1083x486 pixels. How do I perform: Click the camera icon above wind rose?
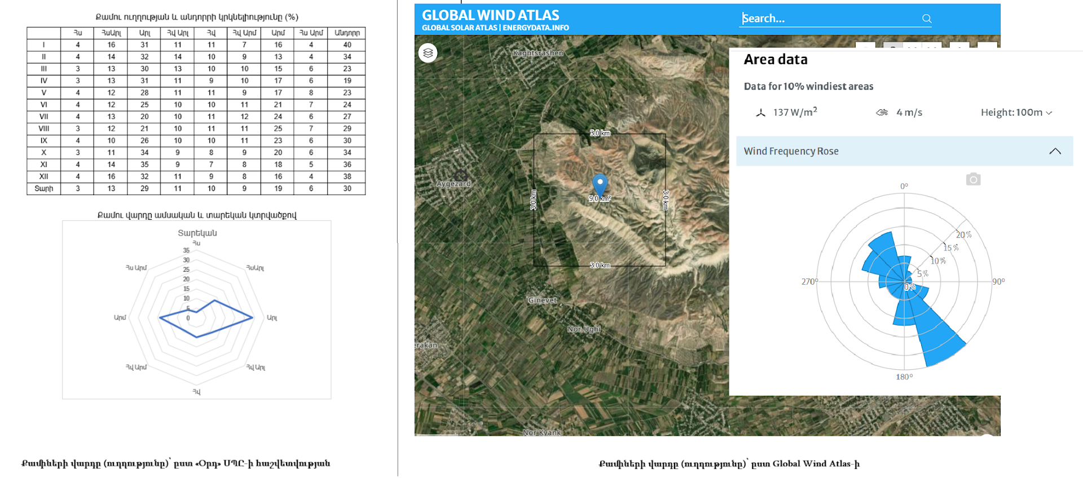973,179
